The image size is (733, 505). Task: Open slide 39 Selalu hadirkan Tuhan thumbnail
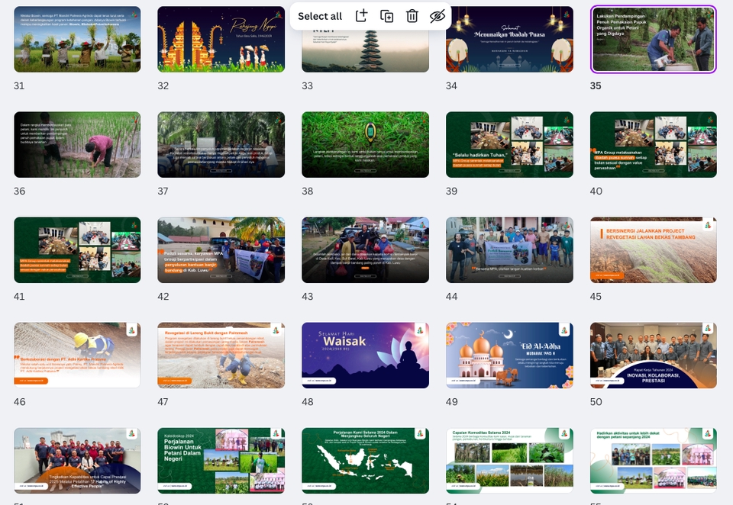coord(509,144)
